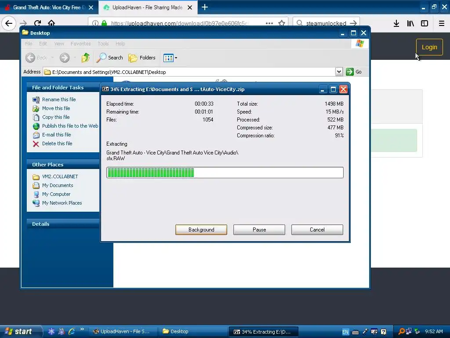Close the UploadHaven tab
This screenshot has height=338, width=450.
click(x=190, y=7)
